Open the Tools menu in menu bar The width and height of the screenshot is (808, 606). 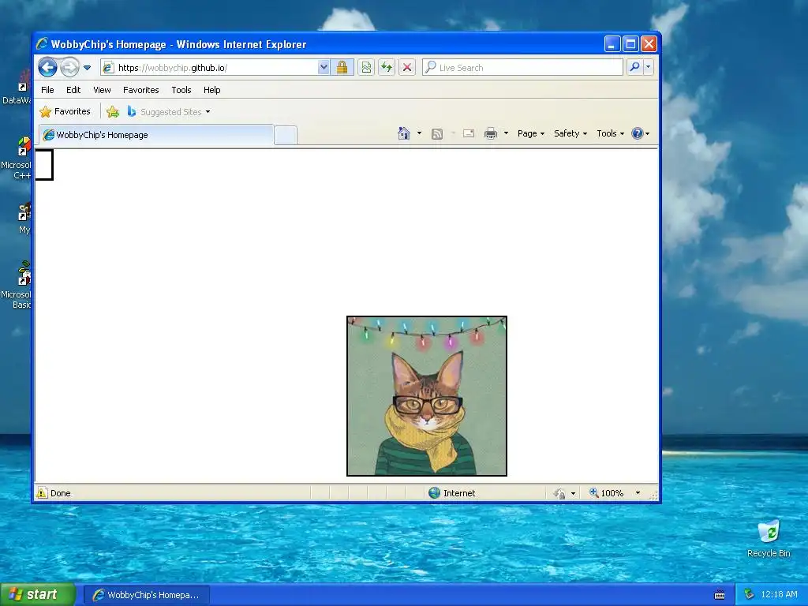click(x=181, y=90)
